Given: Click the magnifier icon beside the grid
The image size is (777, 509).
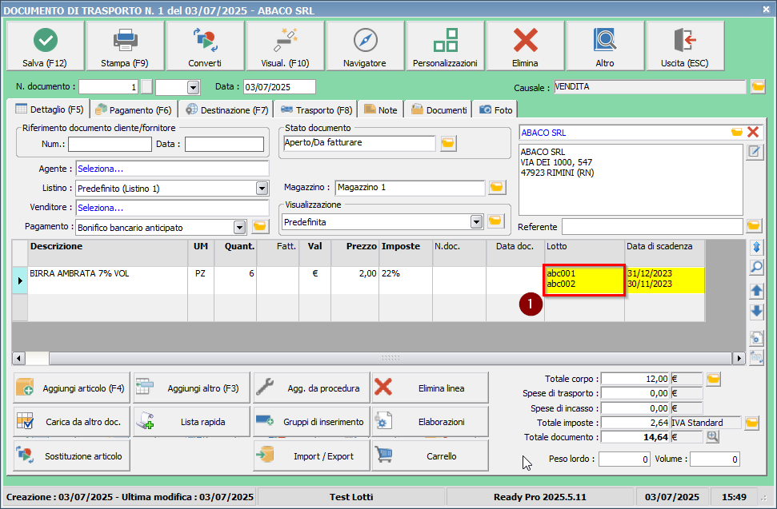Looking at the screenshot, I should pos(757,268).
